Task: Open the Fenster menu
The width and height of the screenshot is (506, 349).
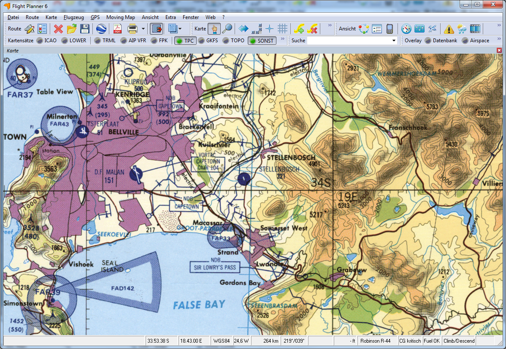Action: (191, 17)
